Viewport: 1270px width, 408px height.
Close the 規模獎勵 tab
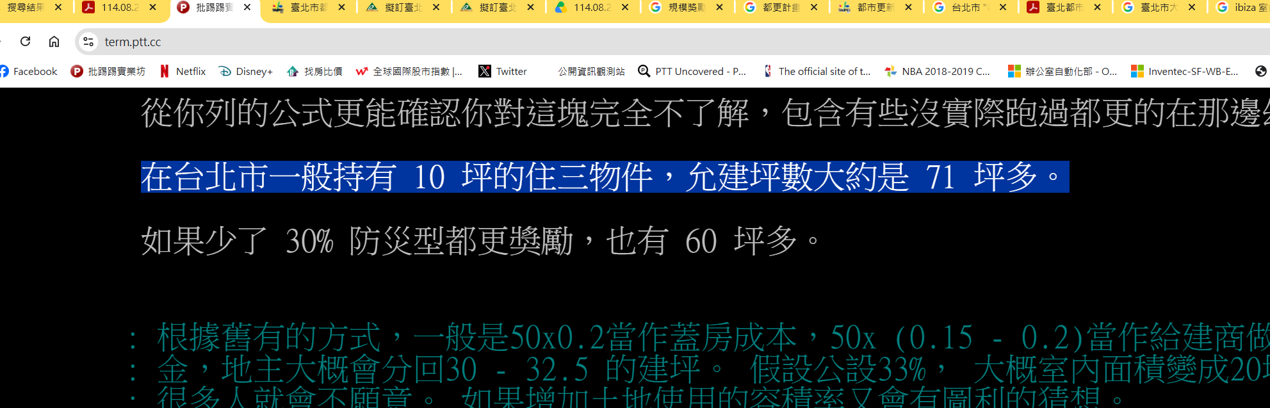pos(719,8)
